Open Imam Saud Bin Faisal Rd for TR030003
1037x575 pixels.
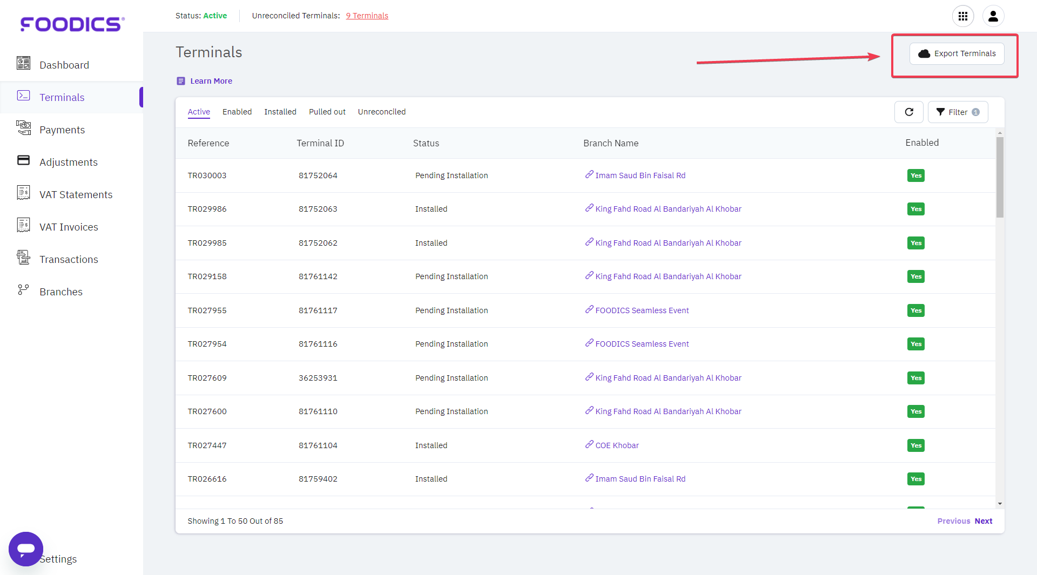(641, 175)
